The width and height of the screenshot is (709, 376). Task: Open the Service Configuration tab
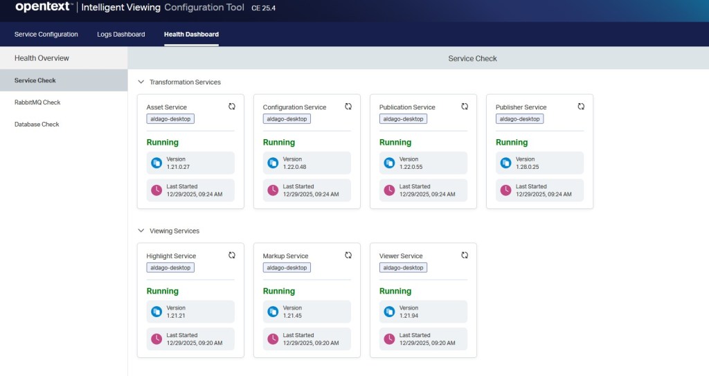(46, 35)
